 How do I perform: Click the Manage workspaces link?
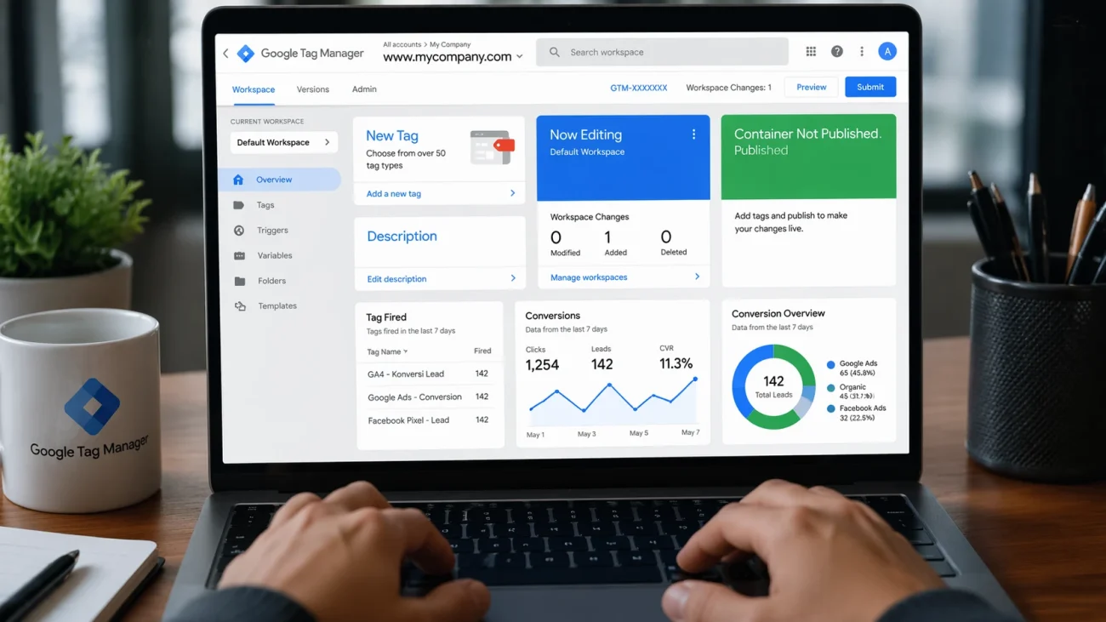coord(589,277)
